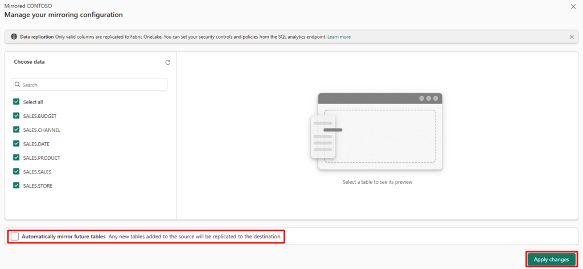Open the Learn more link
This screenshot has height=269, width=583.
pyautogui.click(x=339, y=37)
